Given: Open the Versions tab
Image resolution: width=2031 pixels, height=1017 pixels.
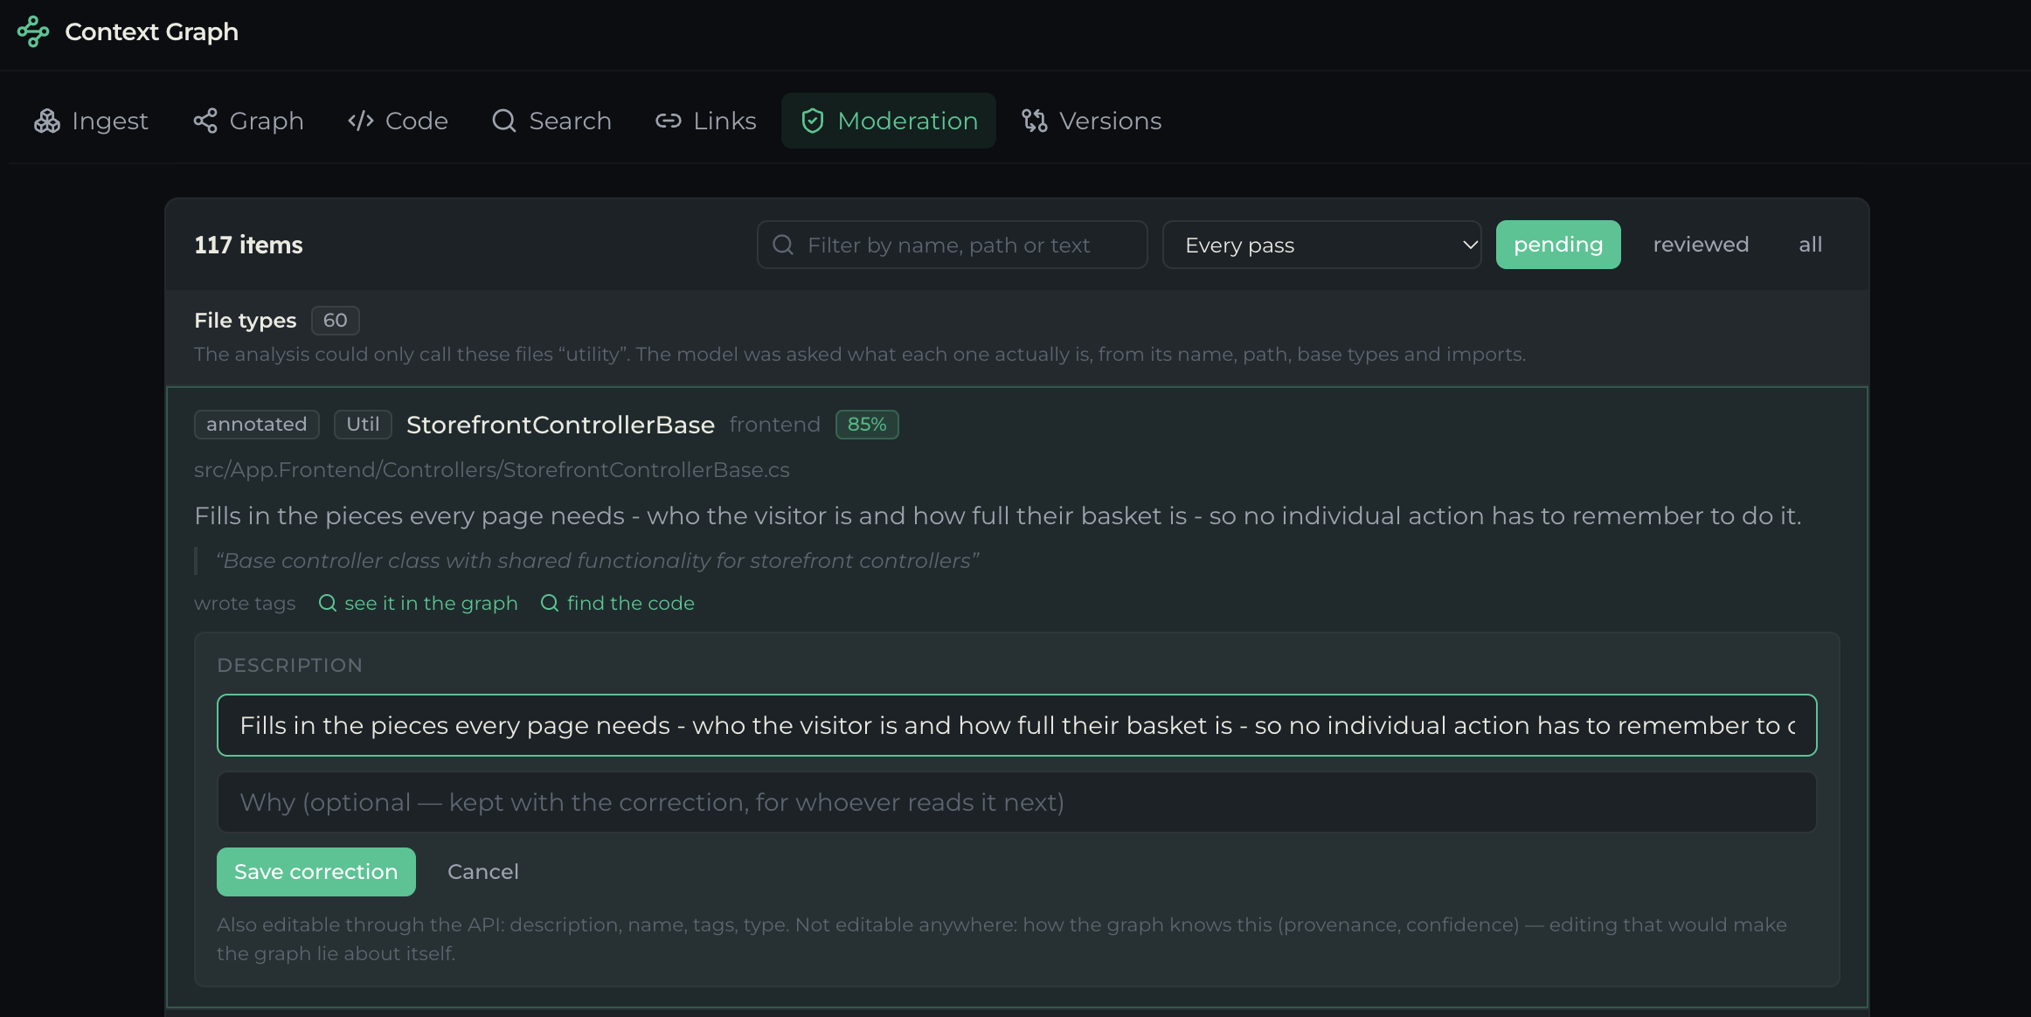Looking at the screenshot, I should 1092,121.
